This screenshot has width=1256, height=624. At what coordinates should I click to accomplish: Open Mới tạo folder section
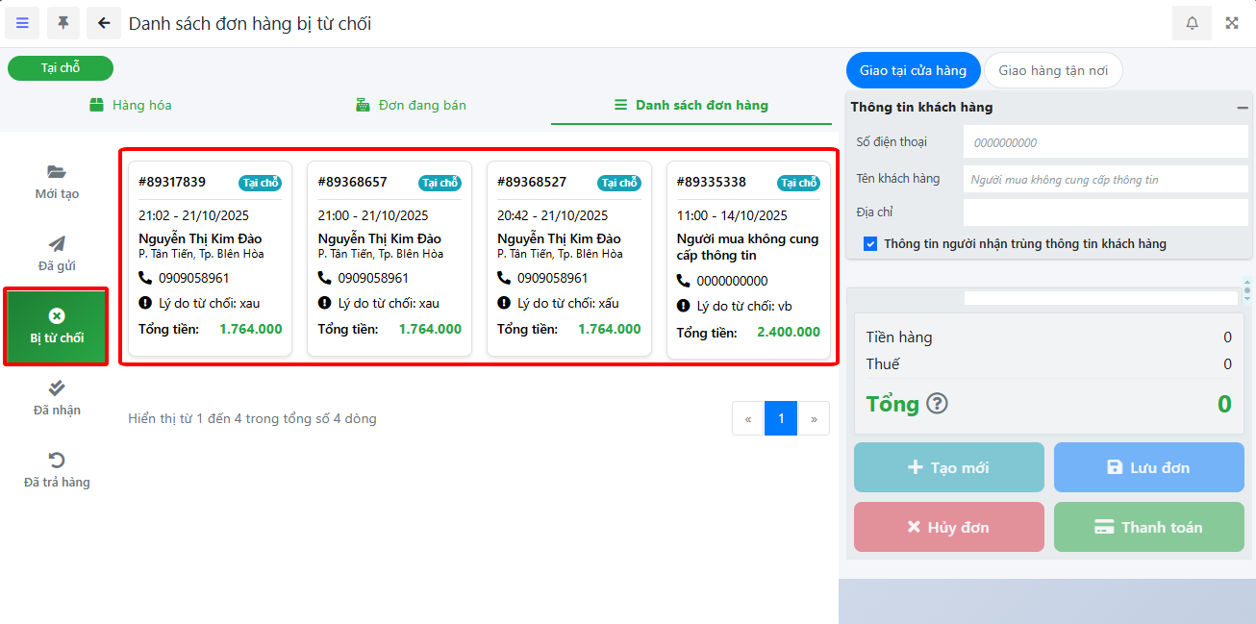57,182
